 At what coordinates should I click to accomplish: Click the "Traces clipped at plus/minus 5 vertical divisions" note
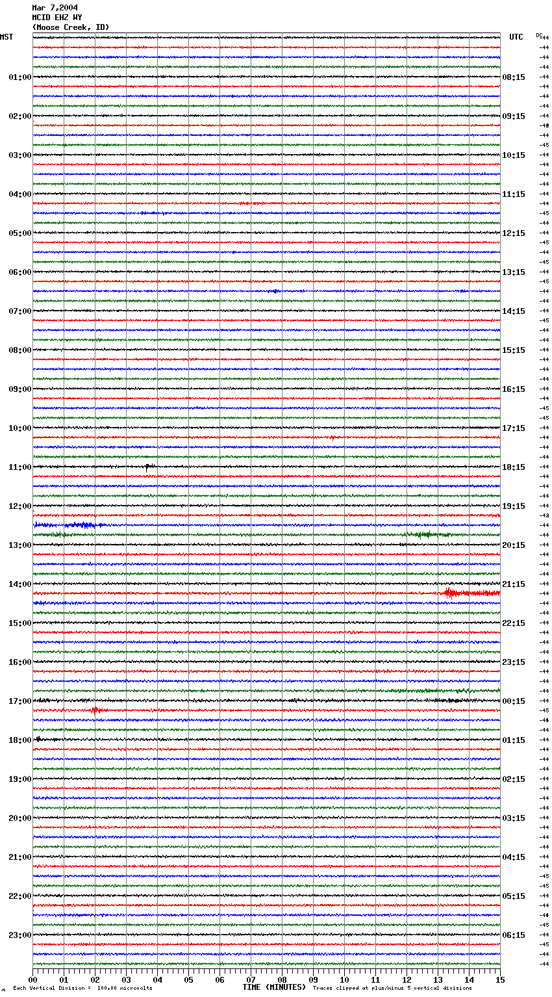[392, 989]
